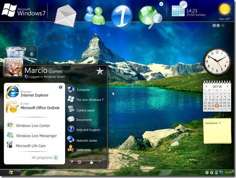Click the green plus icon in system tray
236x178 pixels.
(x=207, y=173)
